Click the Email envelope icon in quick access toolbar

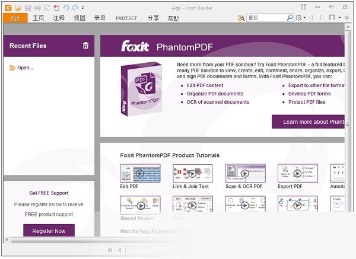[x=47, y=8]
